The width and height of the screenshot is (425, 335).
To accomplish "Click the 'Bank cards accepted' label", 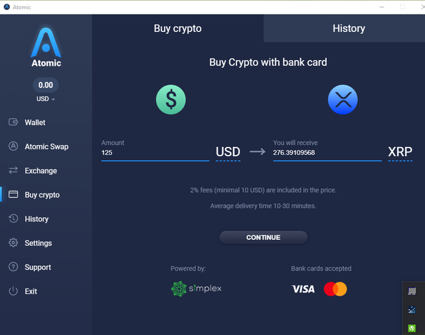I will pos(321,269).
